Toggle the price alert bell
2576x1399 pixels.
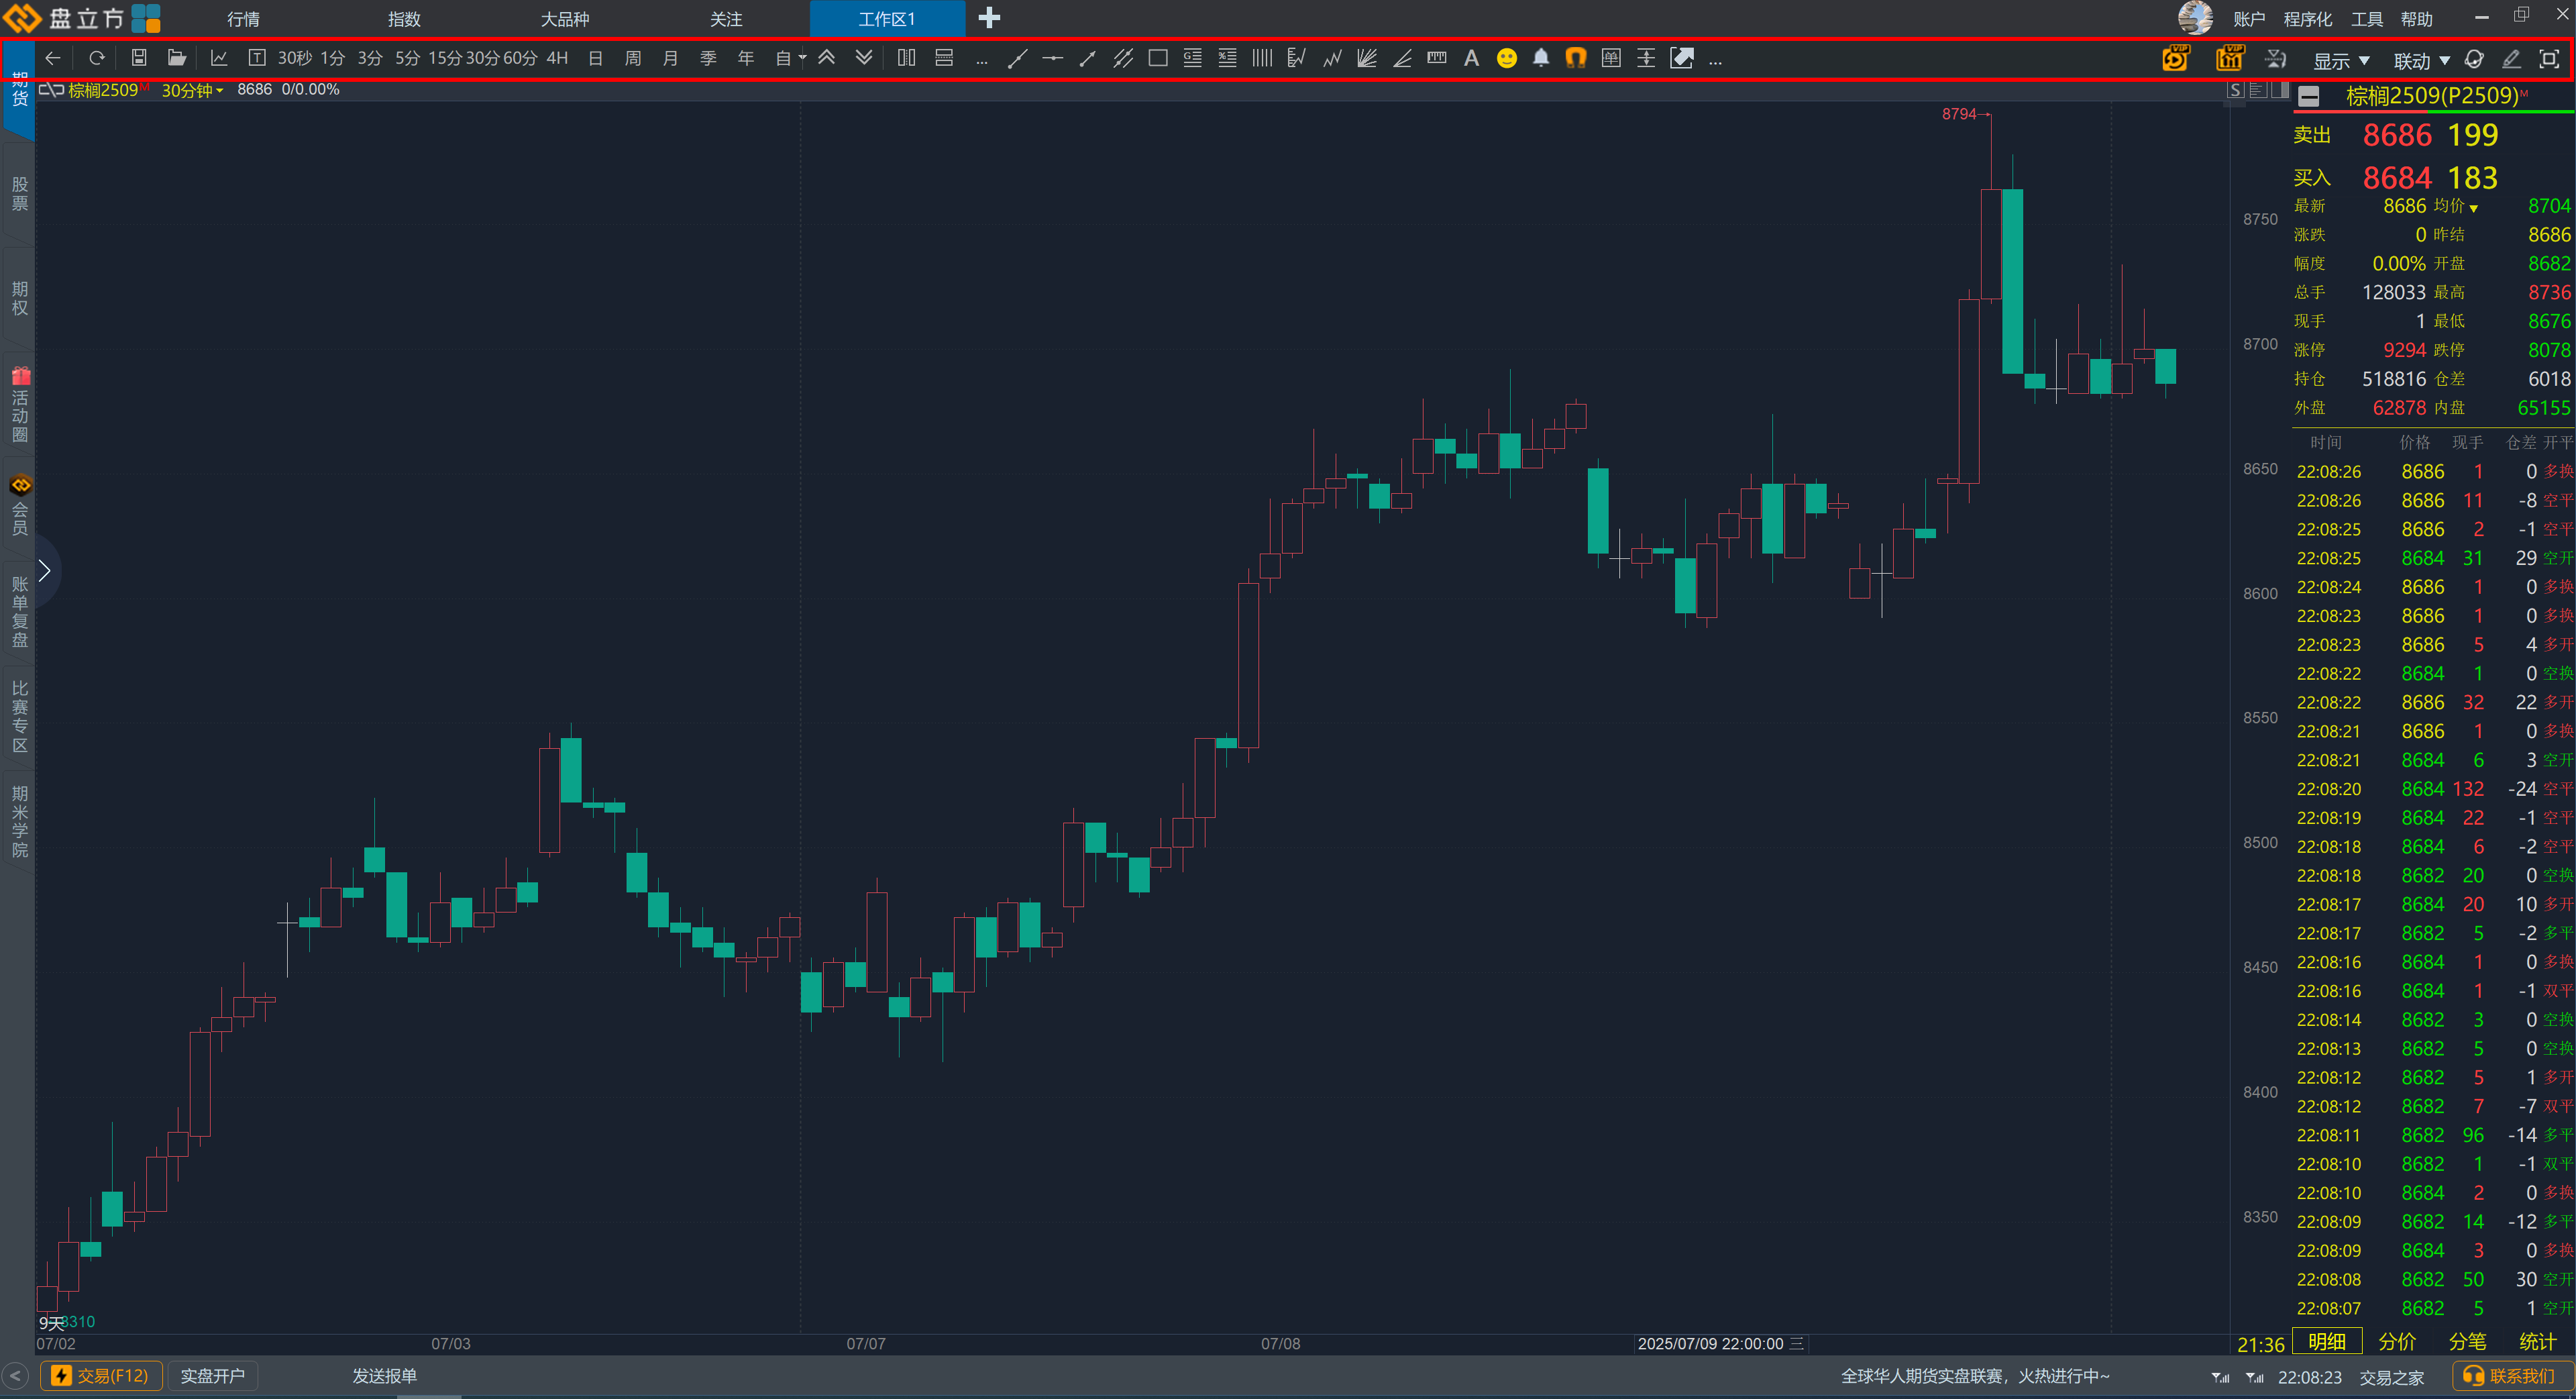pyautogui.click(x=1541, y=59)
